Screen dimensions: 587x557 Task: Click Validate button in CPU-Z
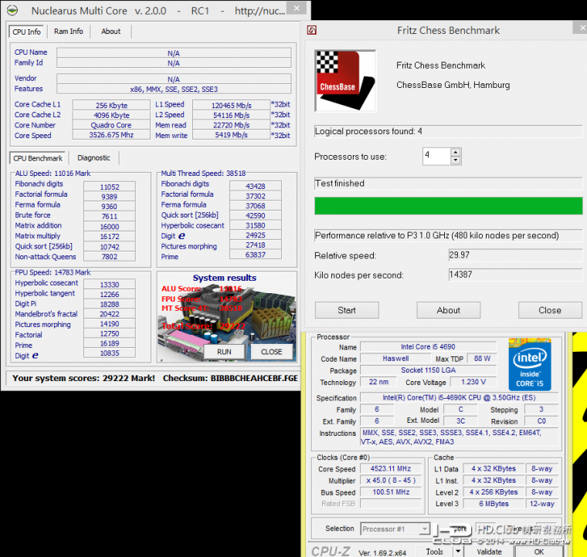[x=489, y=551]
